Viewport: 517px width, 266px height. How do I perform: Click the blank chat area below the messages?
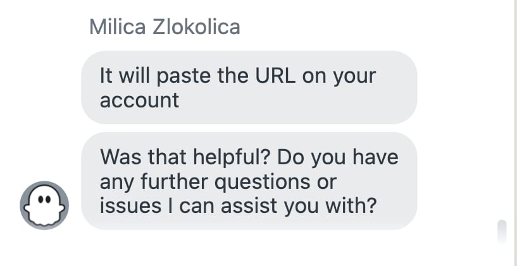(x=249, y=248)
